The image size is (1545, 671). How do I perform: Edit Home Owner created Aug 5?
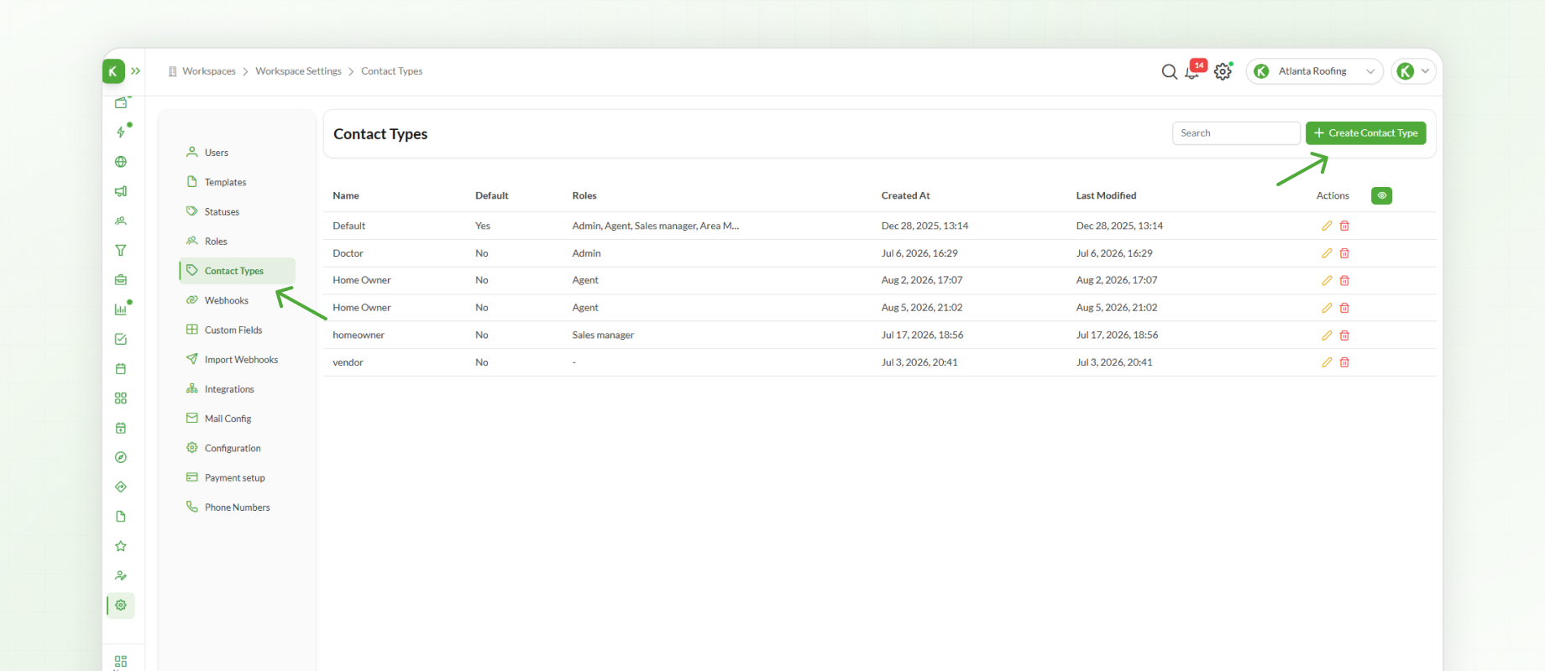click(1327, 308)
